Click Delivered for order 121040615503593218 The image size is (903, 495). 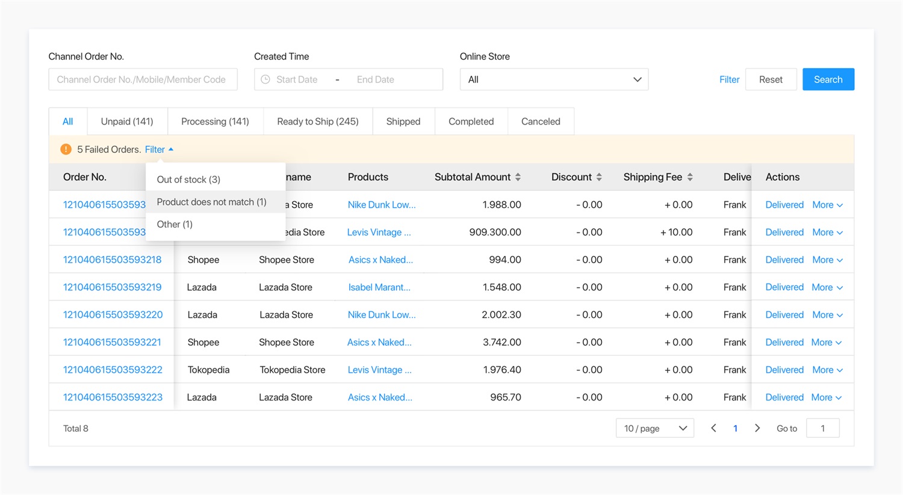(x=784, y=260)
